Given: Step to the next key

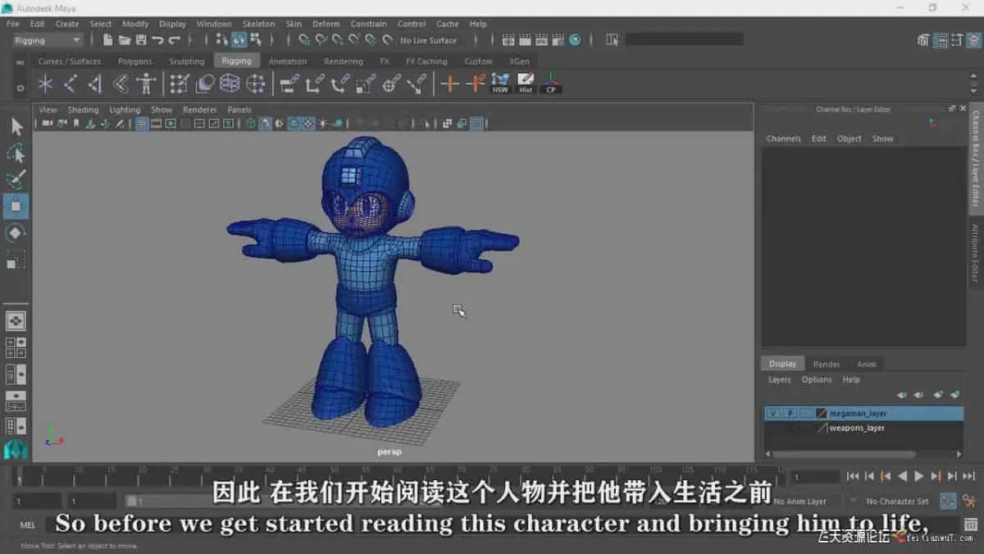Looking at the screenshot, I should tap(936, 476).
